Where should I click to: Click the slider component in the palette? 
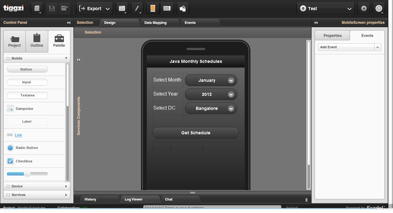[27, 174]
